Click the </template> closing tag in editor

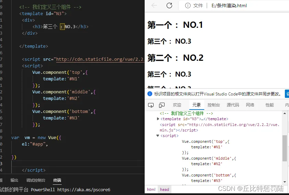tap(34, 46)
